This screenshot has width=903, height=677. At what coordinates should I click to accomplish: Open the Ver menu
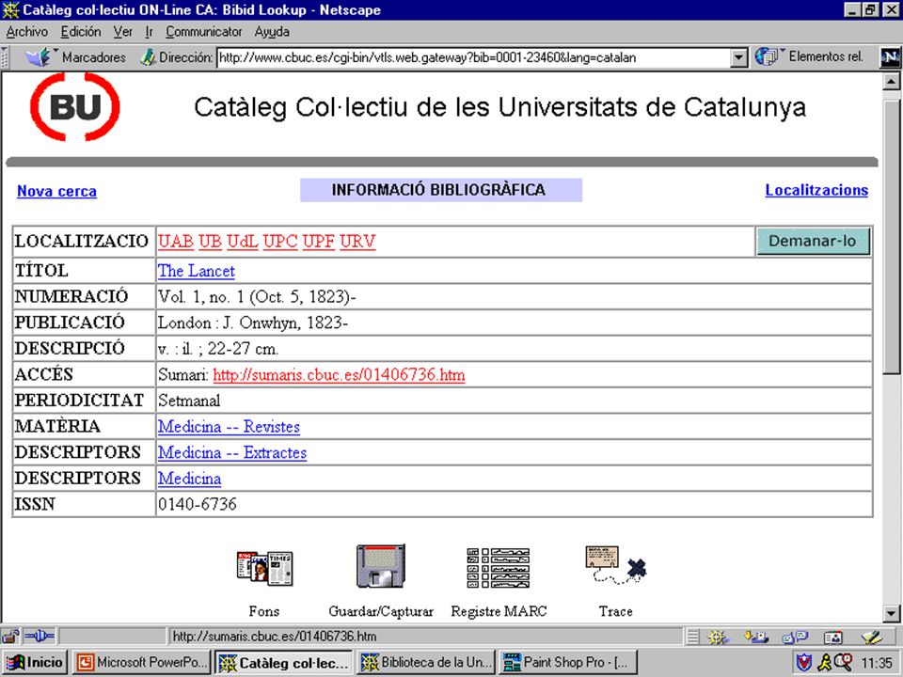[x=122, y=32]
